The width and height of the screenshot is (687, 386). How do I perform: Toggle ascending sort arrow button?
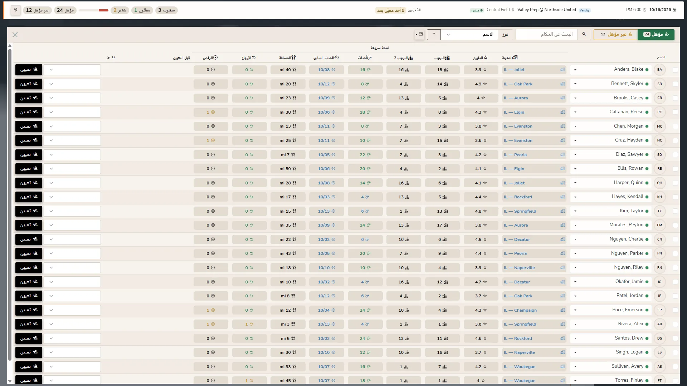pos(434,34)
